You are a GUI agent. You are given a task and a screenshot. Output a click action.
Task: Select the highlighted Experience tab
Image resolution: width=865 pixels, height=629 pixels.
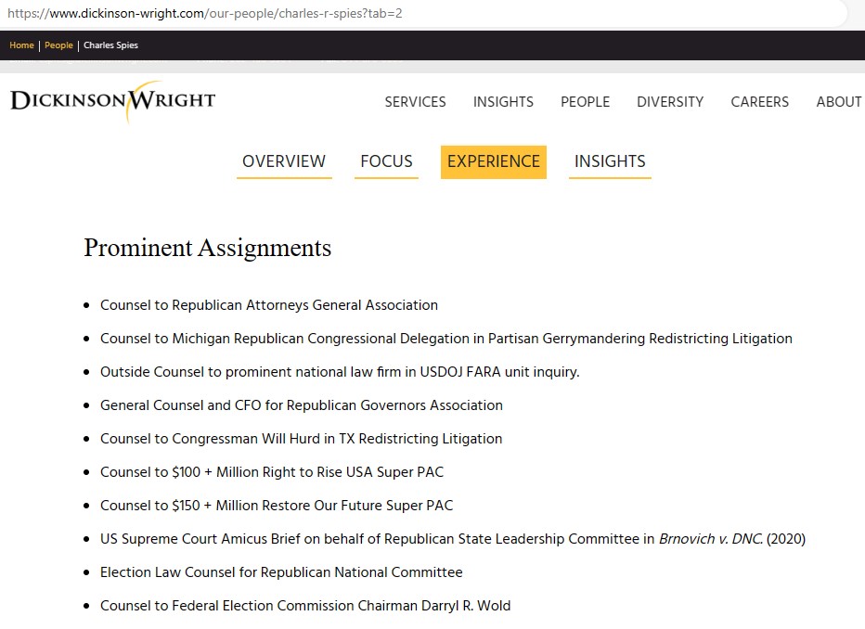tap(494, 161)
